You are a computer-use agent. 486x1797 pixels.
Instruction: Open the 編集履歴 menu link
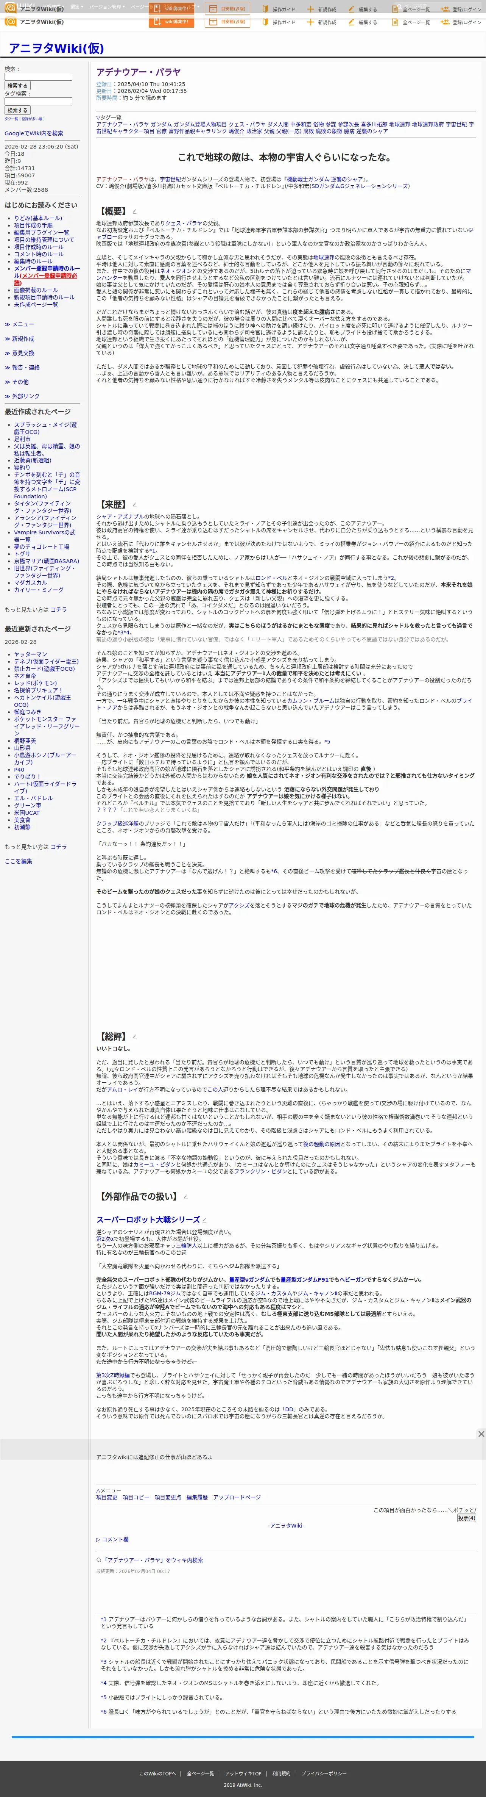(197, 1497)
